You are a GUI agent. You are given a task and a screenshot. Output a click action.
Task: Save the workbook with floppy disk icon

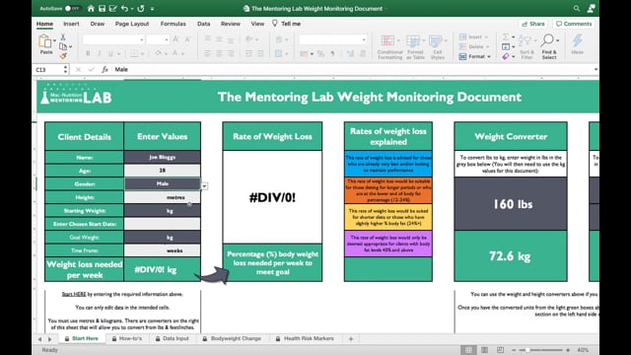102,9
